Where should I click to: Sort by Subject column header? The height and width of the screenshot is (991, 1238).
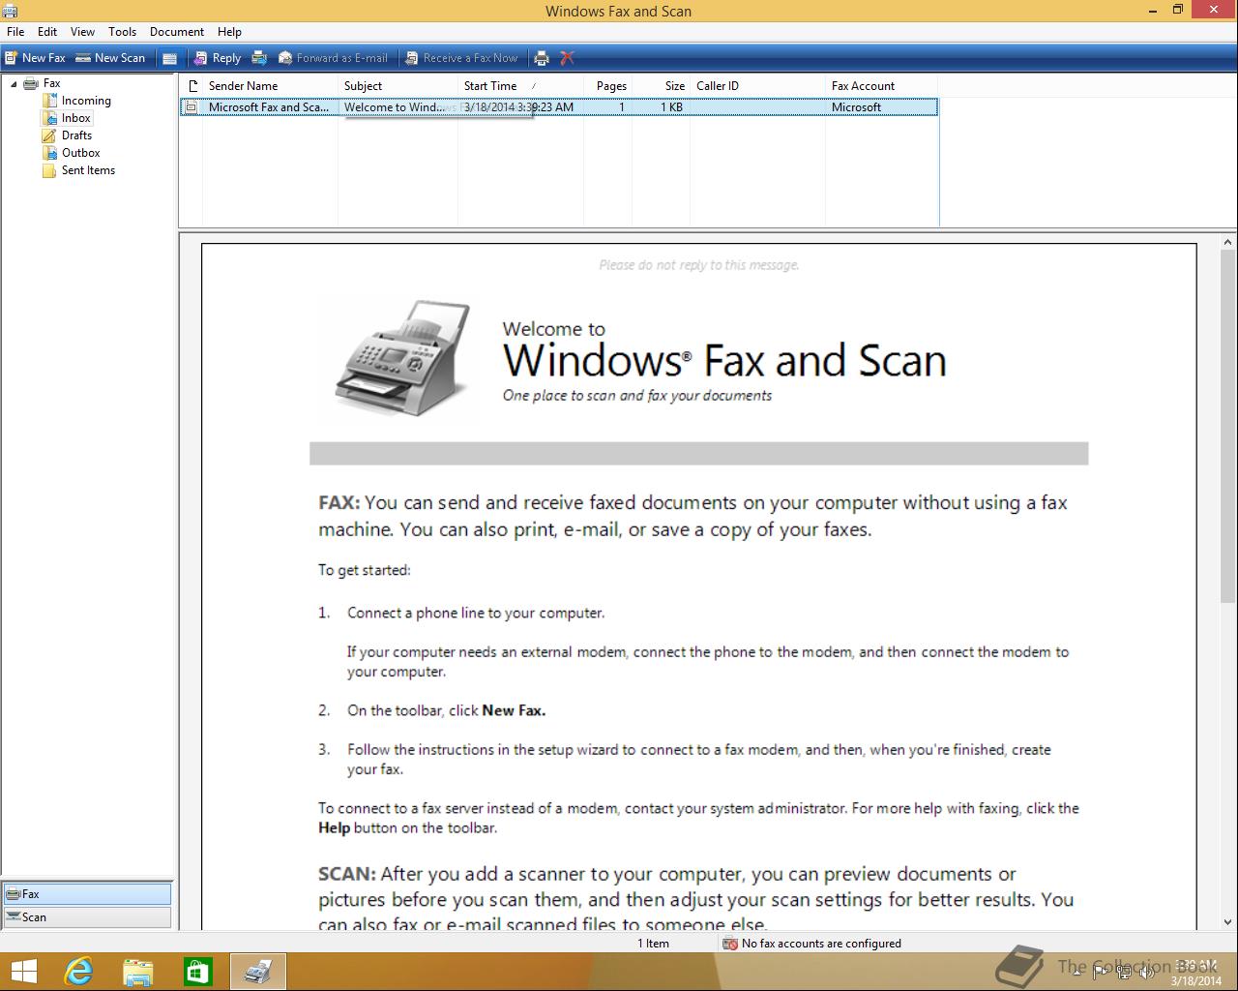(398, 86)
